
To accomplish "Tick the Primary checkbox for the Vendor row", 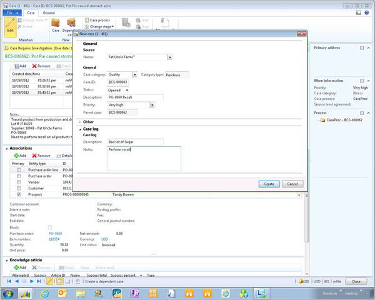I will tap(19, 182).
